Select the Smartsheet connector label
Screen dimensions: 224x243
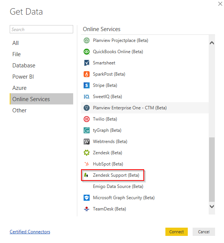104,63
